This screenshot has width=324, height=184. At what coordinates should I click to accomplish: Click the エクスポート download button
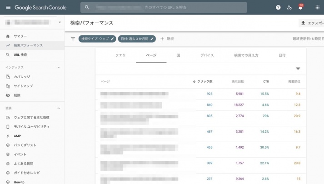pos(311,23)
